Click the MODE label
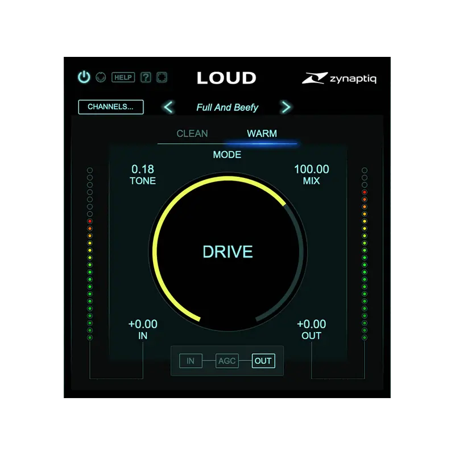Image resolution: width=455 pixels, height=455 pixels. coord(227,155)
